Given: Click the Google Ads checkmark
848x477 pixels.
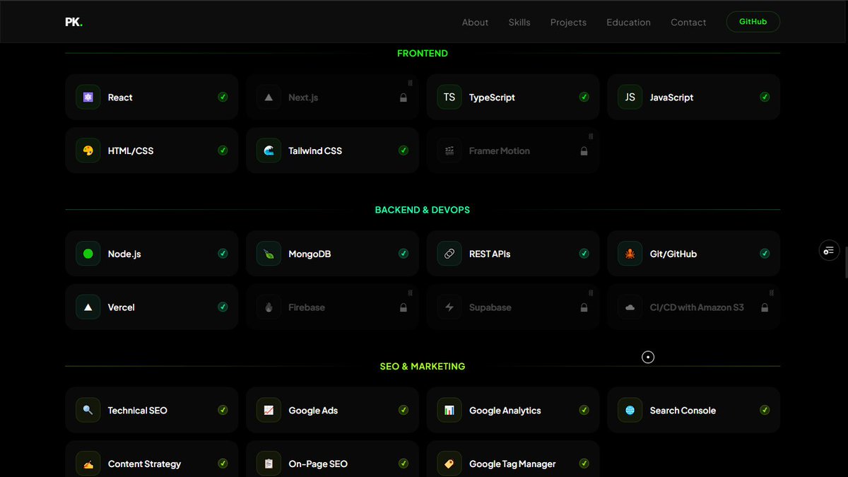Looking at the screenshot, I should [x=404, y=409].
